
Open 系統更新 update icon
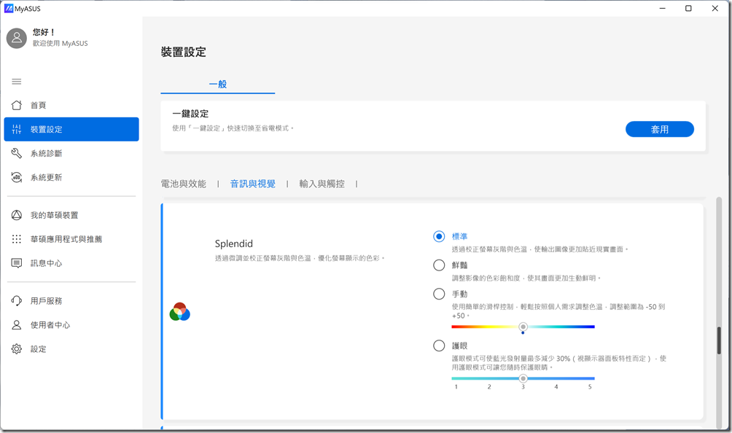pyautogui.click(x=17, y=177)
